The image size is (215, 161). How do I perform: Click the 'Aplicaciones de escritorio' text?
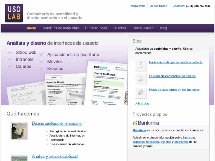coord(73,55)
